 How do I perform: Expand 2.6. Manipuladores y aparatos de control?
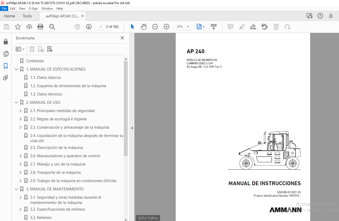coord(20,156)
